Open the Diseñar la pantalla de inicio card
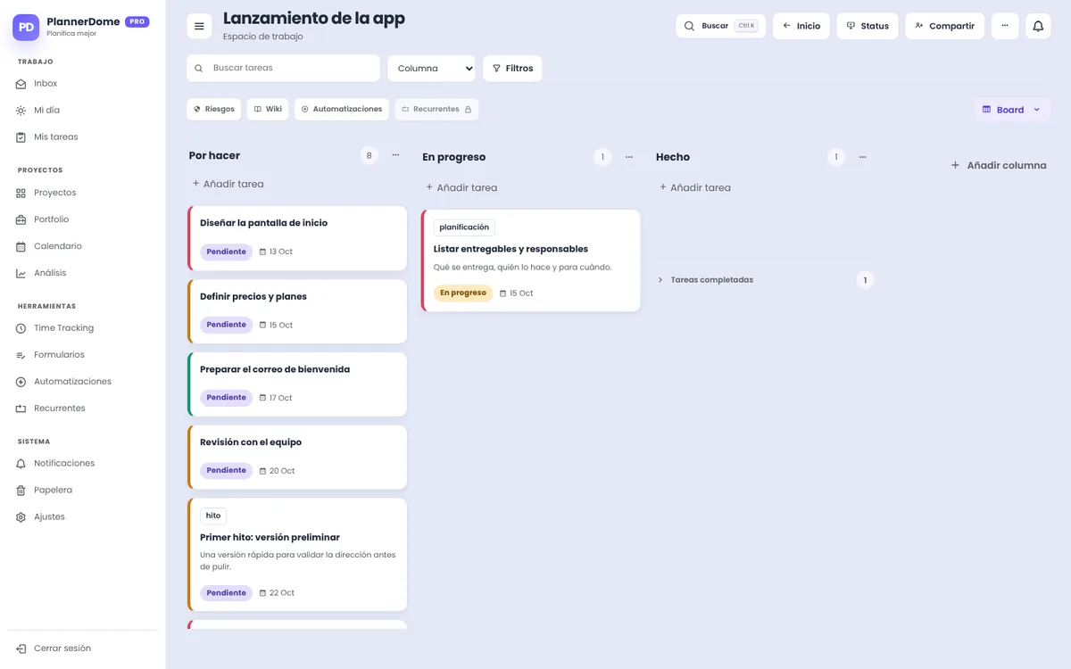 (297, 238)
